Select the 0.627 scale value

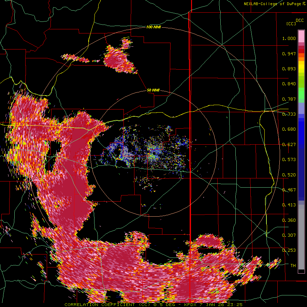289,145
